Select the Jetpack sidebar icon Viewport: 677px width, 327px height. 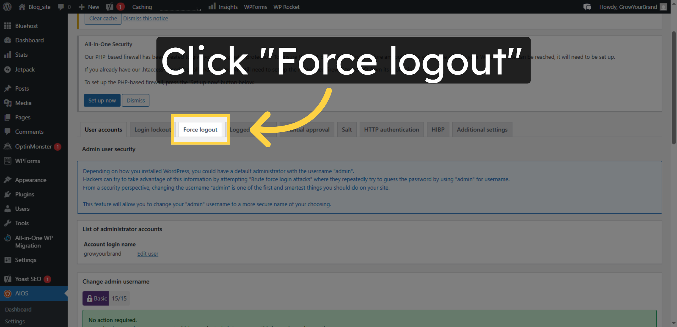[8, 69]
